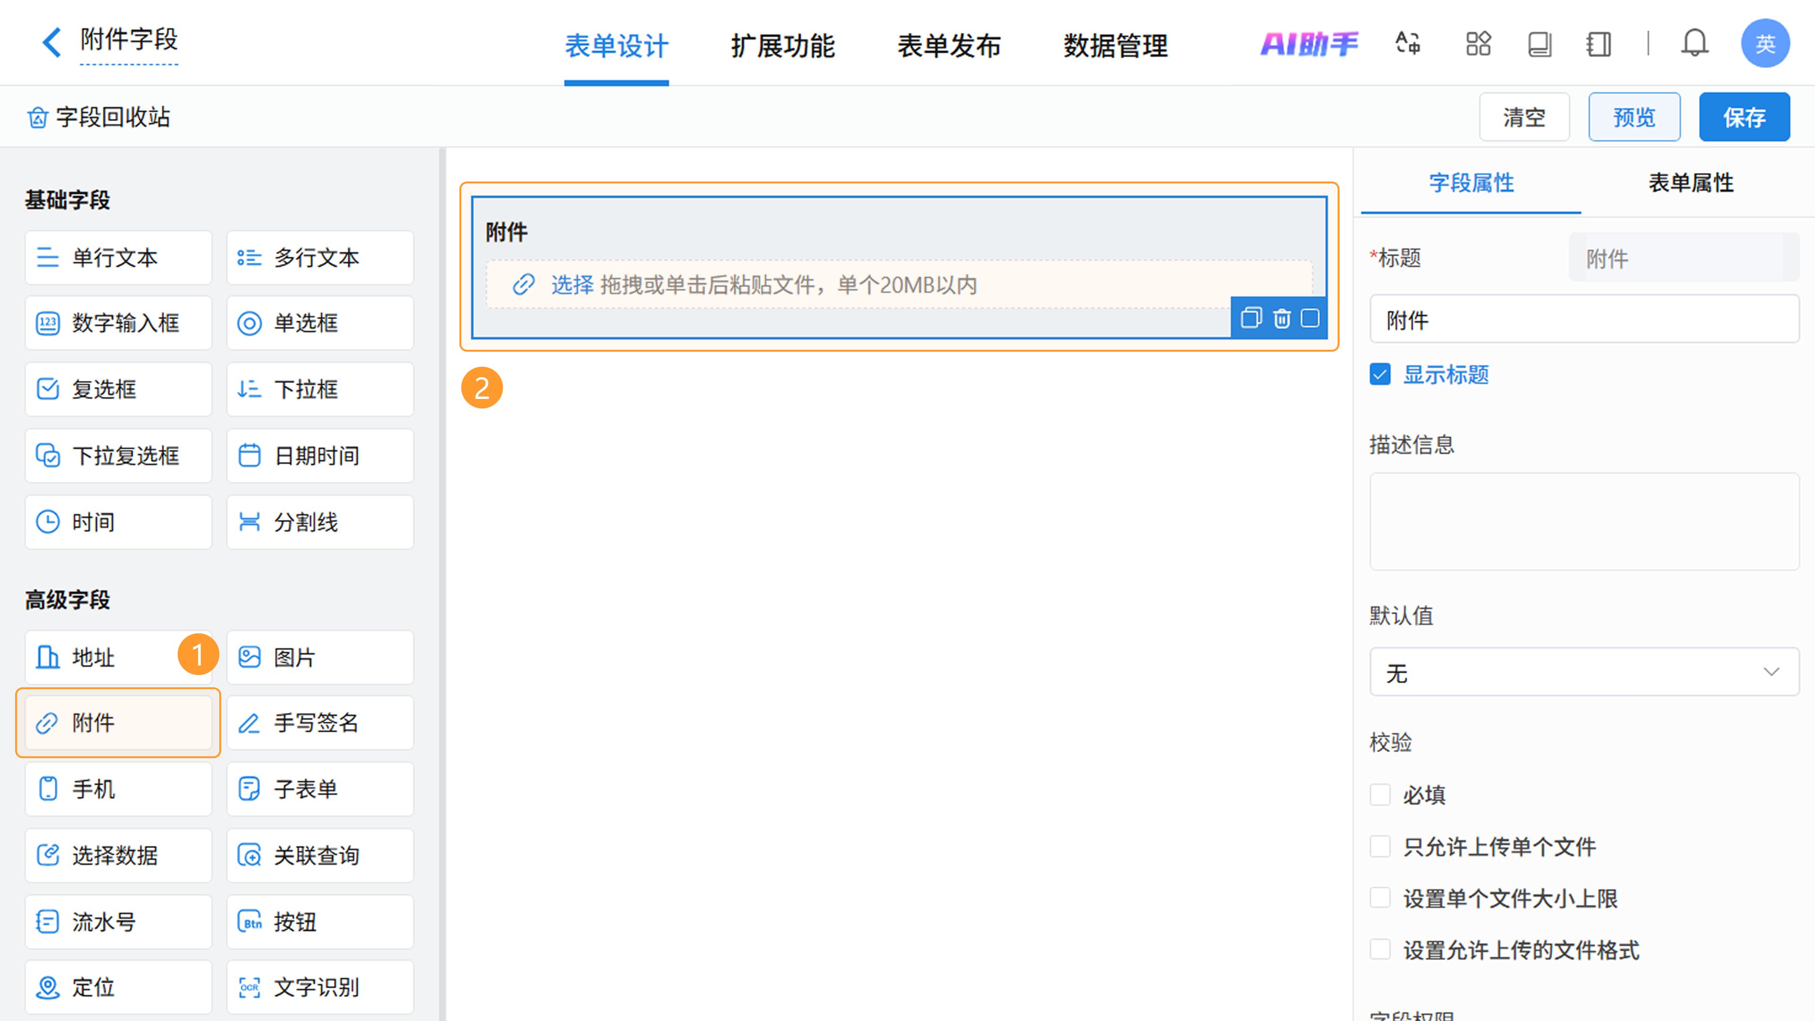This screenshot has height=1021, width=1815.
Task: Click the back arrow icon
Action: 52,42
